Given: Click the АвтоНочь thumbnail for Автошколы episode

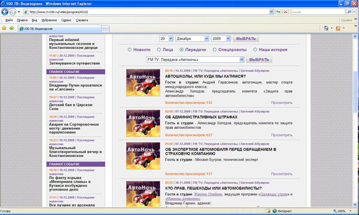Looking at the screenshot, I should pyautogui.click(x=143, y=82).
